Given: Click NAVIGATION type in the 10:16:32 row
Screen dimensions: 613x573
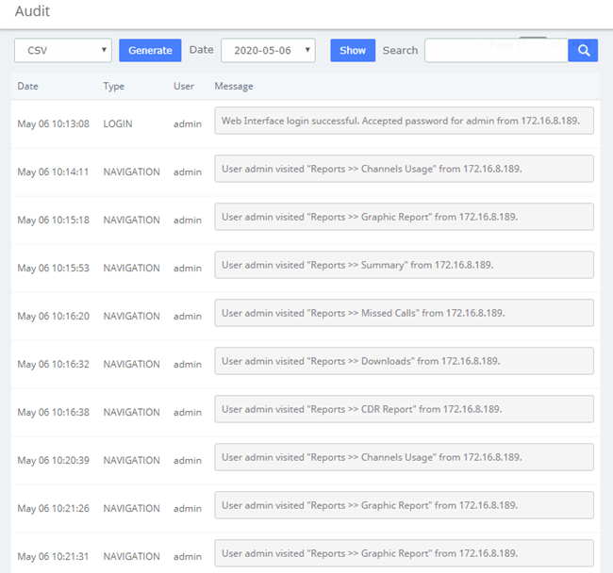Looking at the screenshot, I should [x=131, y=364].
